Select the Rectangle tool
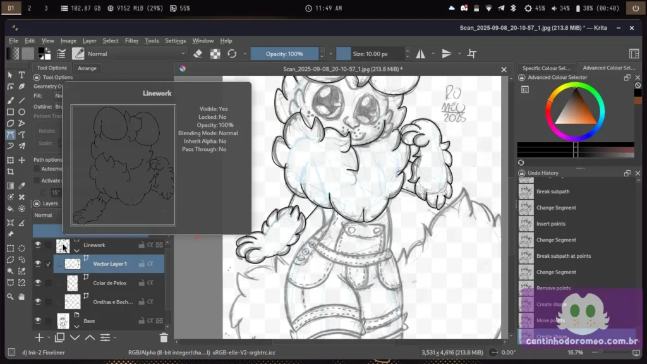The width and height of the screenshot is (647, 364). coord(10,112)
